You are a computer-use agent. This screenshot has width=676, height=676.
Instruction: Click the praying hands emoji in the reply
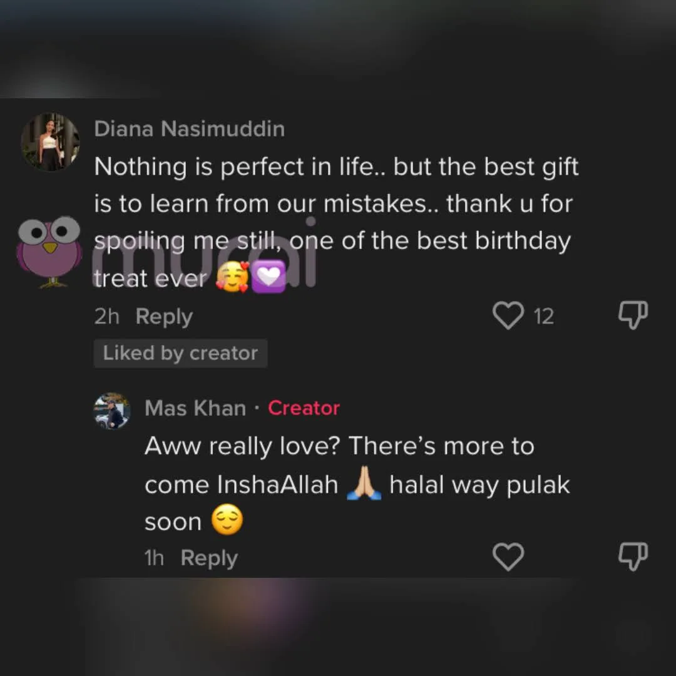pos(364,485)
